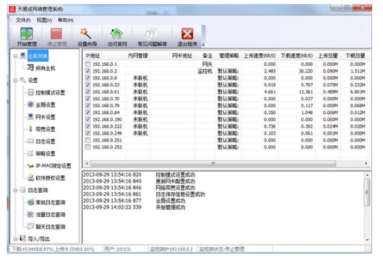Viewport: 383px width, 260px height.
Task: Open the 视图(V) menu
Action: (x=44, y=20)
